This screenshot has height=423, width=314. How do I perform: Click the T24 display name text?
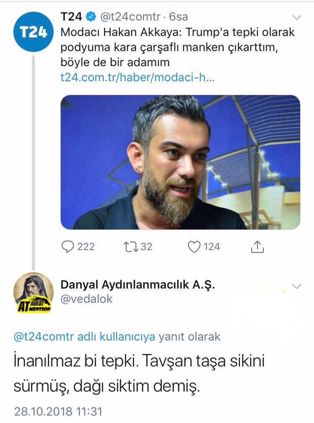[71, 17]
